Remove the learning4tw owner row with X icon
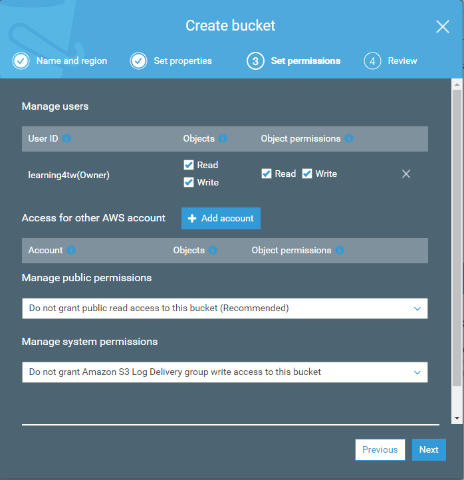The image size is (464, 480). (x=406, y=174)
